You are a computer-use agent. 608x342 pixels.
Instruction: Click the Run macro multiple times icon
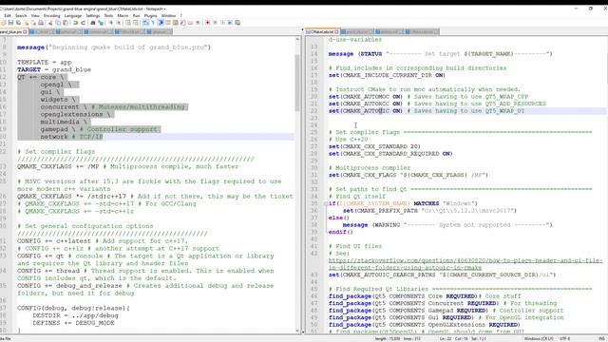(230, 23)
